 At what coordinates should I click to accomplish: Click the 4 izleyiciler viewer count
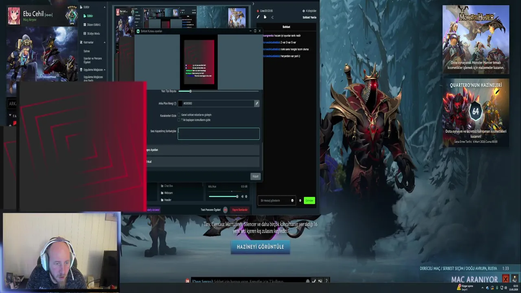click(309, 11)
